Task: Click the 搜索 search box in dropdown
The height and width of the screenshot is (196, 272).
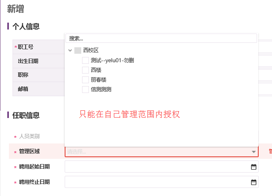Action: [161, 38]
